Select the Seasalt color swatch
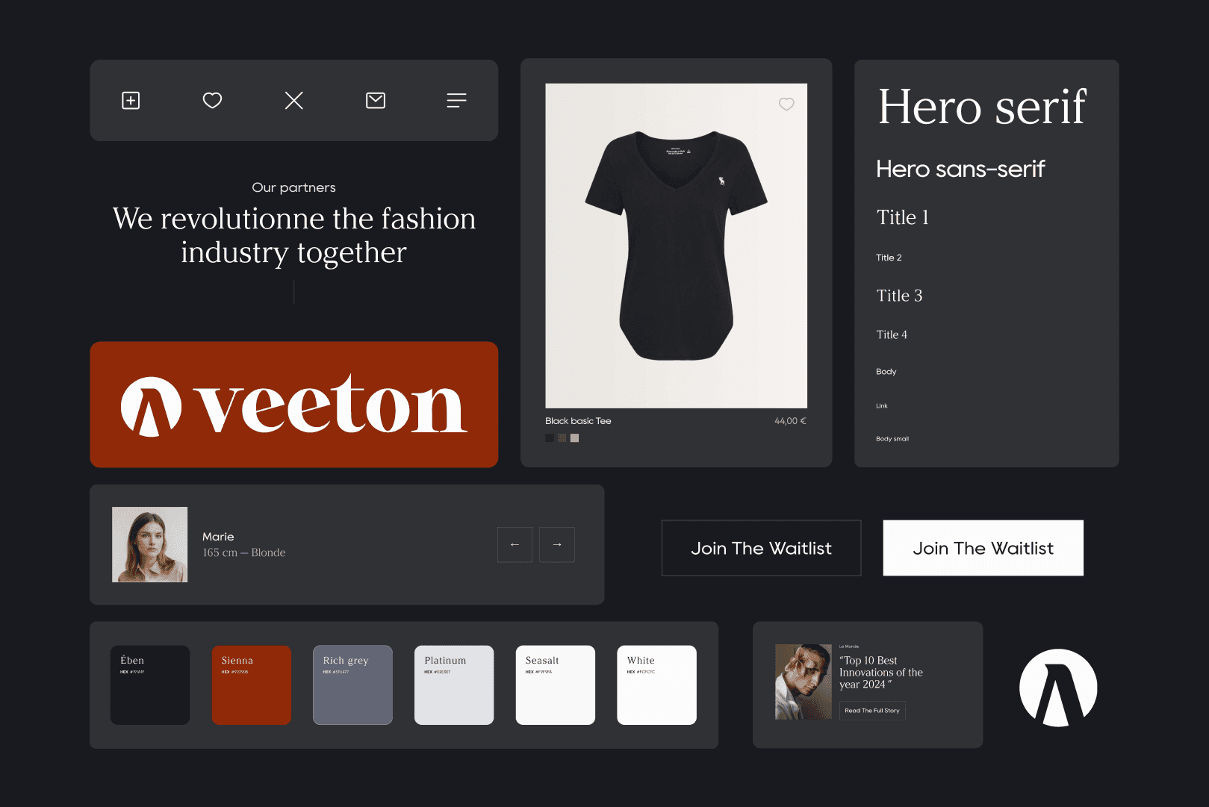This screenshot has width=1209, height=807. click(x=556, y=685)
